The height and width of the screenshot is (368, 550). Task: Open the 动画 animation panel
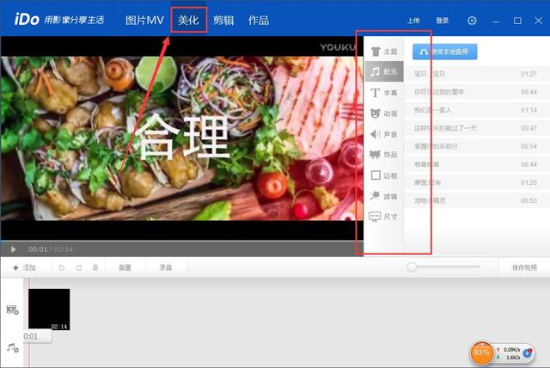point(382,113)
